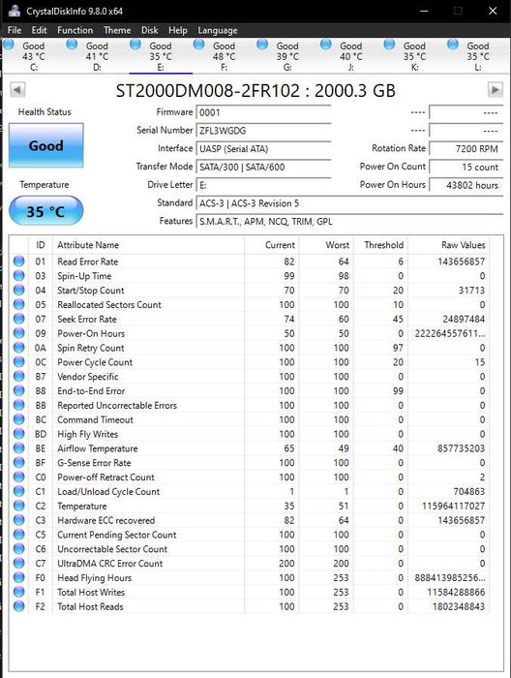The image size is (511, 678).
Task: Click status icon for G-Sense Error Rate
Action: pyautogui.click(x=18, y=462)
